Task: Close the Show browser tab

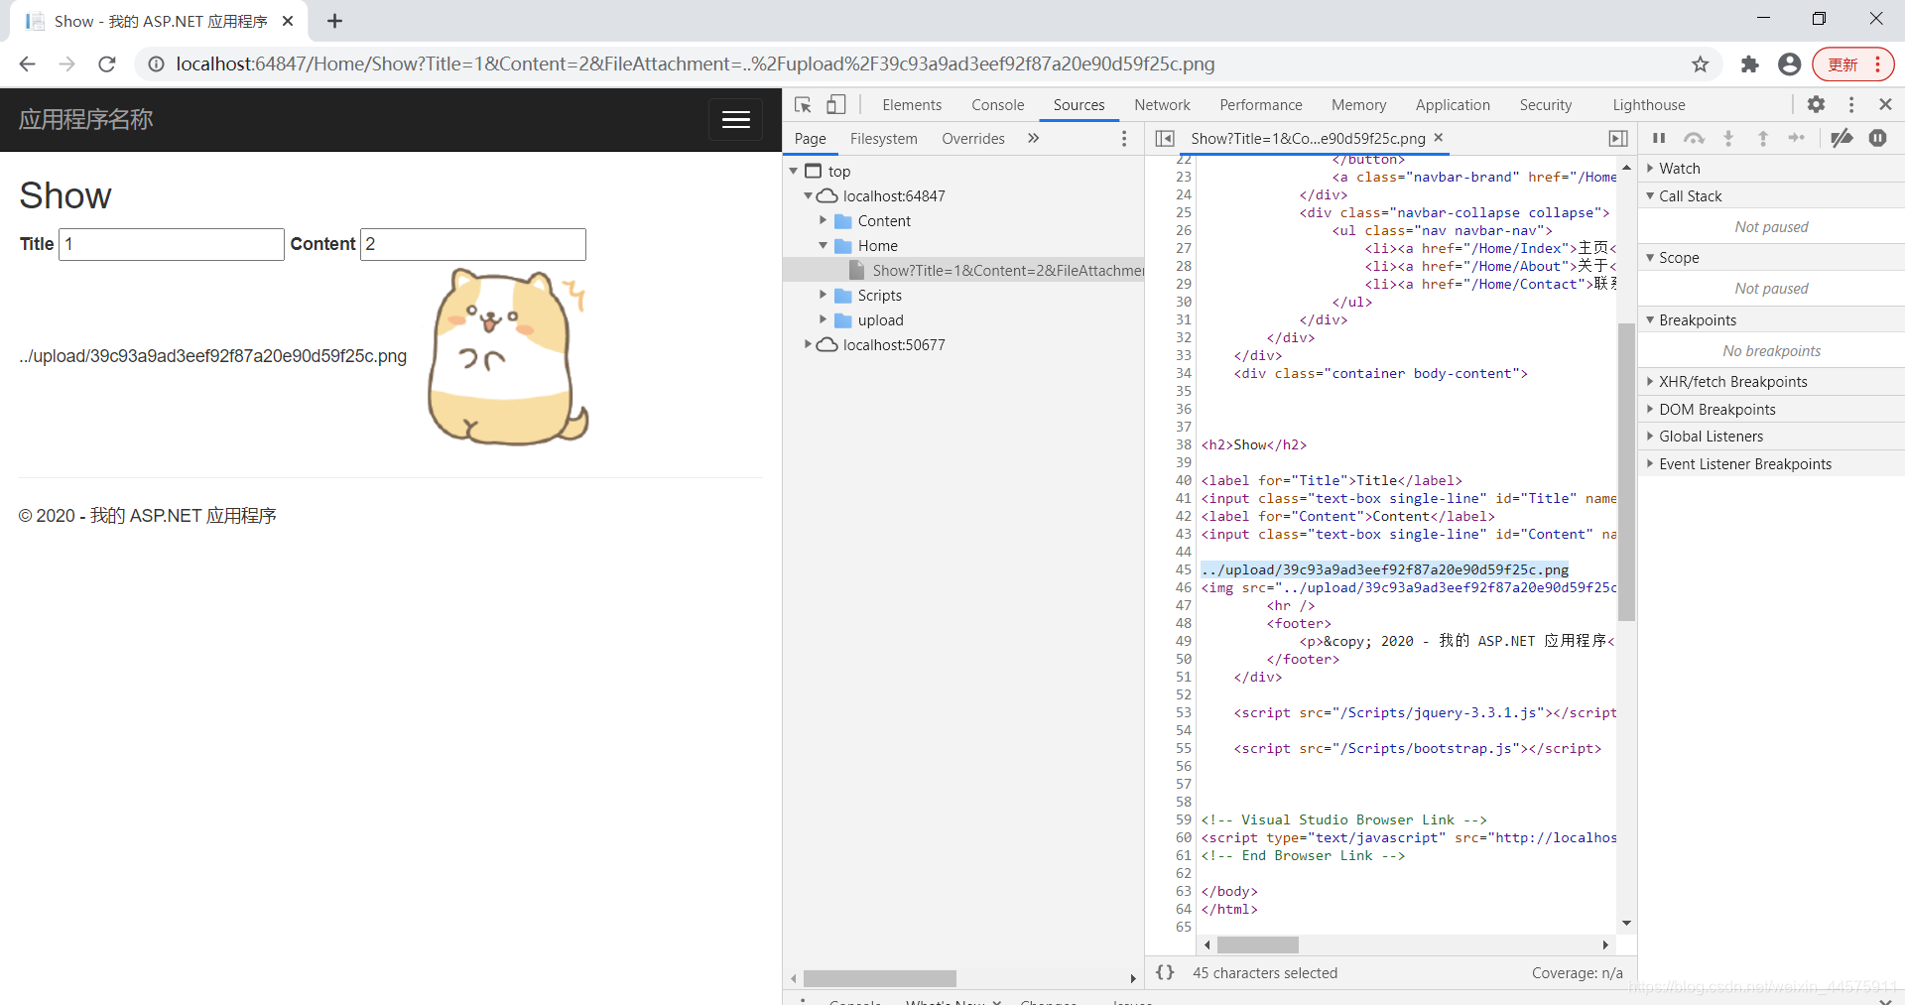Action: [x=288, y=21]
